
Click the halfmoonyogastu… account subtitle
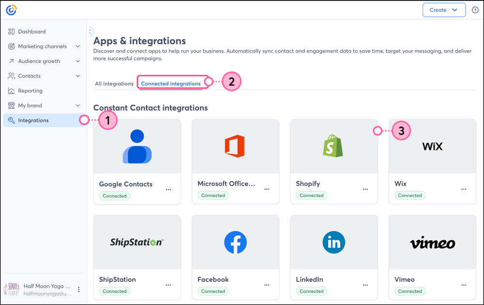[47, 293]
